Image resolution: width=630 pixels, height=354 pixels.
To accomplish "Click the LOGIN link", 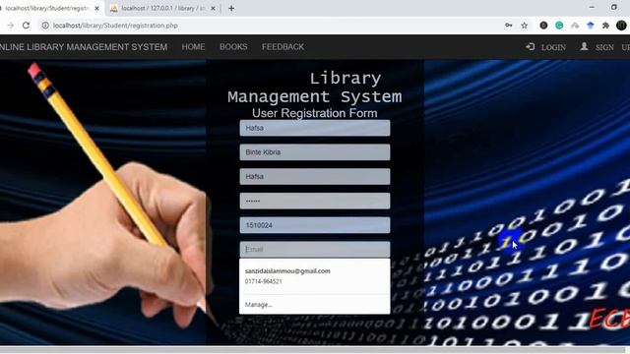I will (553, 47).
